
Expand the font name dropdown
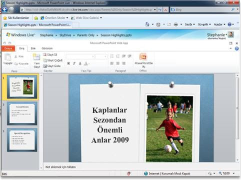pos(93,56)
